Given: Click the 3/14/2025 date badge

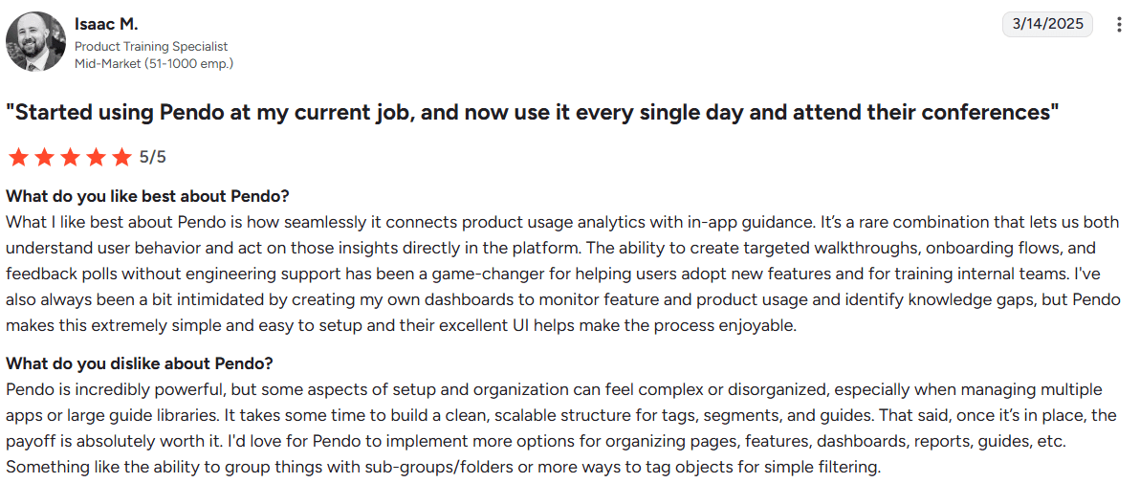Looking at the screenshot, I should (x=1047, y=24).
